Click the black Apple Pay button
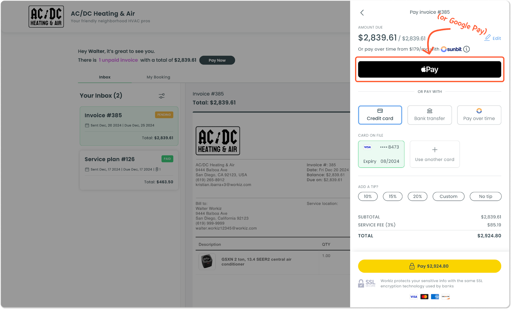This screenshot has height=309, width=511. pos(430,70)
